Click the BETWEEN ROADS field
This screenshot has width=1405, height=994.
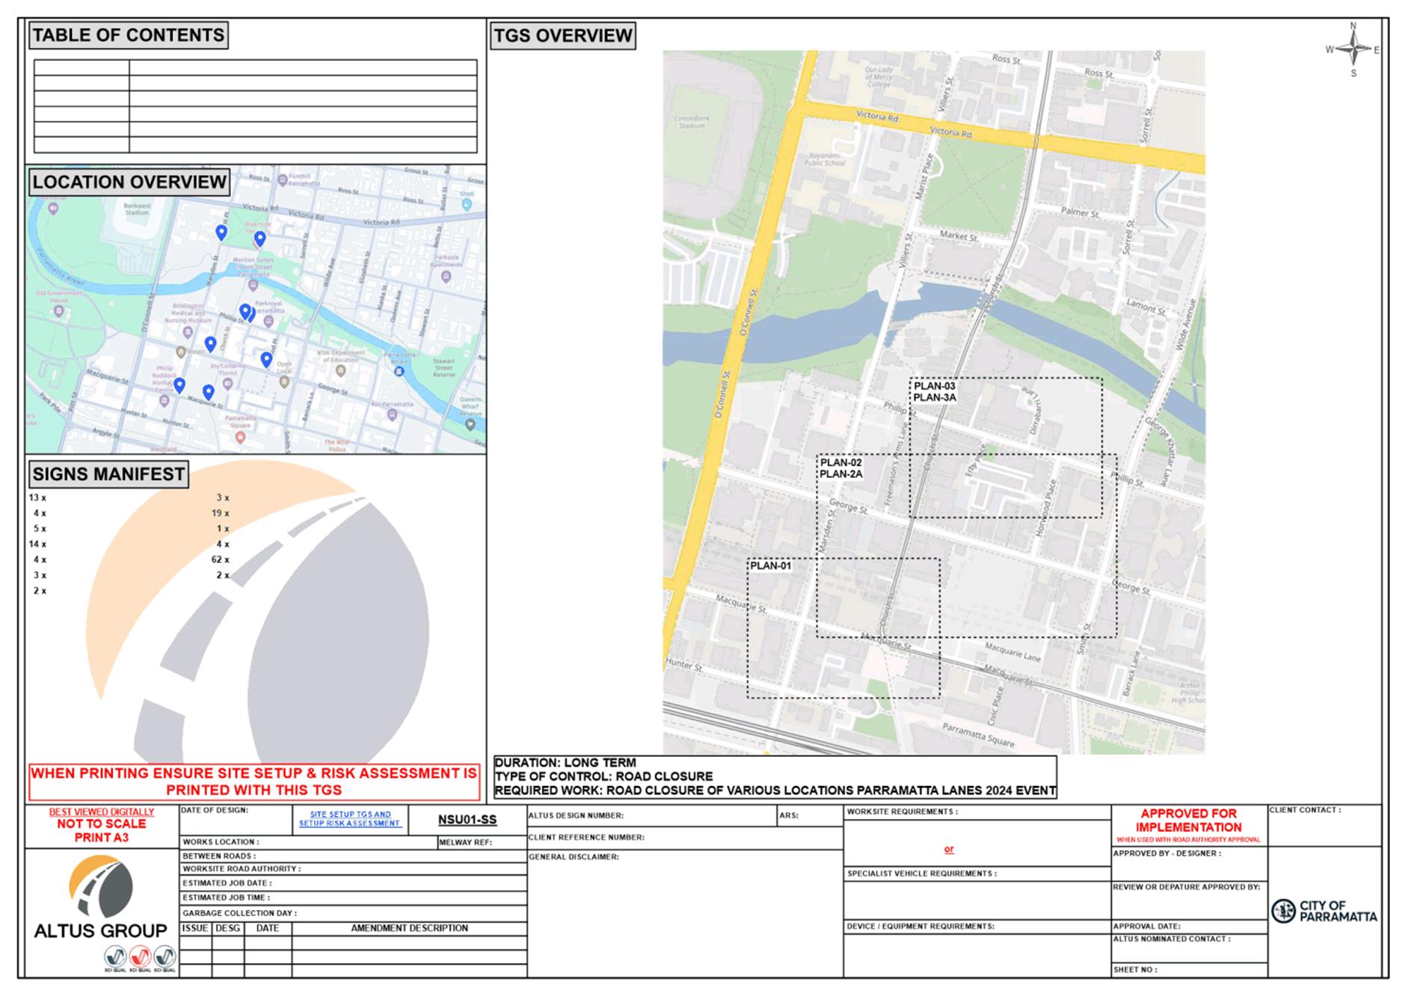353,856
